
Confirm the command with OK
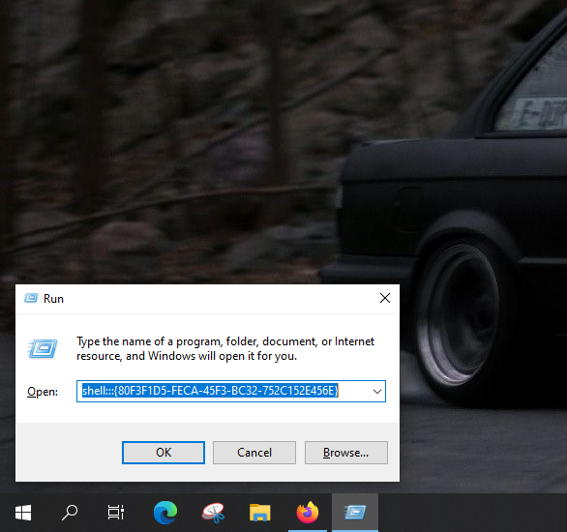coord(164,453)
